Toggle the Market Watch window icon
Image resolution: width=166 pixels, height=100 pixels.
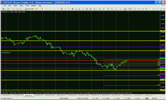point(14,9)
